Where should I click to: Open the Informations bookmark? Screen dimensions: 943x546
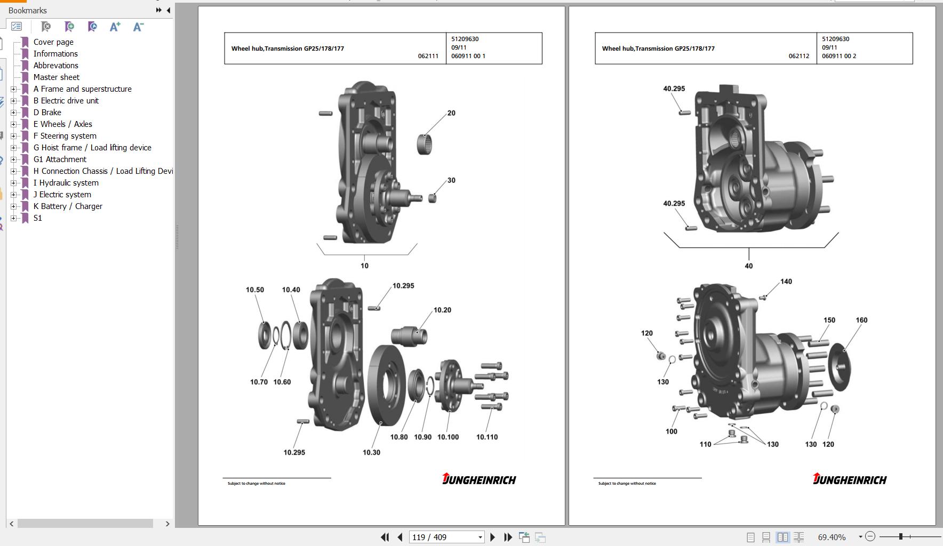[55, 54]
